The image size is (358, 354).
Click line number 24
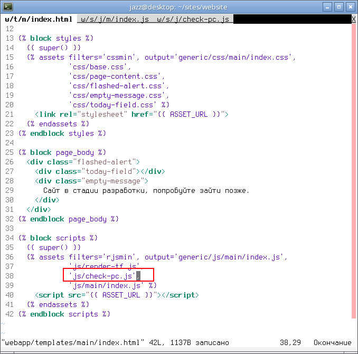point(10,143)
